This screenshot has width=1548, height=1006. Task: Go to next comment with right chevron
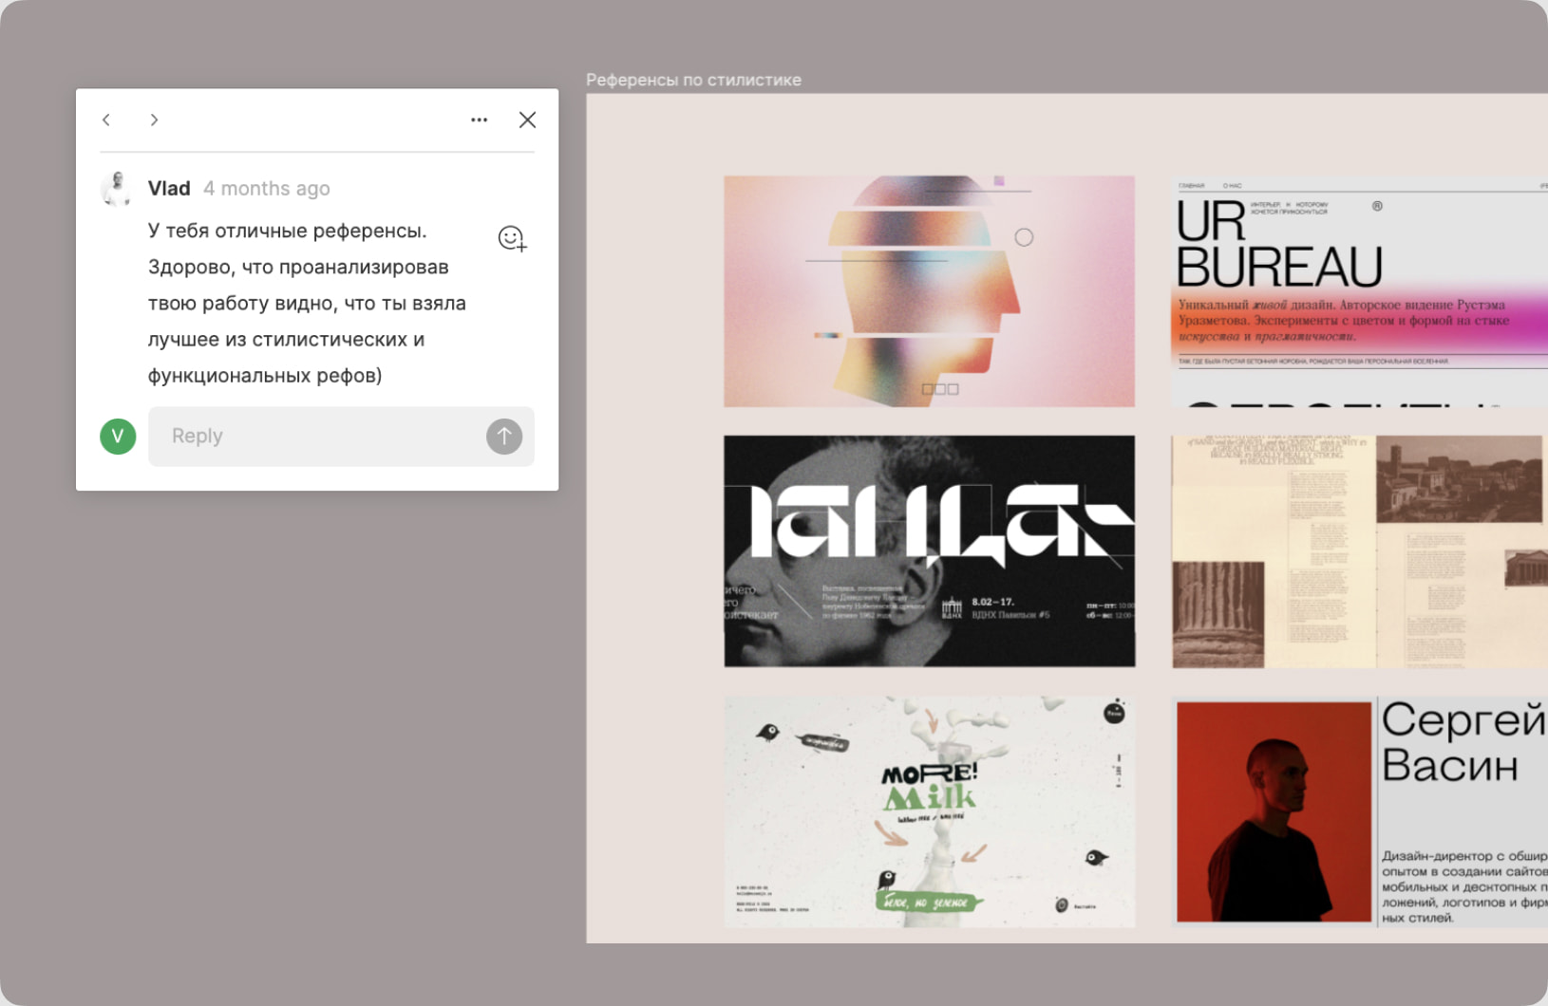[154, 120]
